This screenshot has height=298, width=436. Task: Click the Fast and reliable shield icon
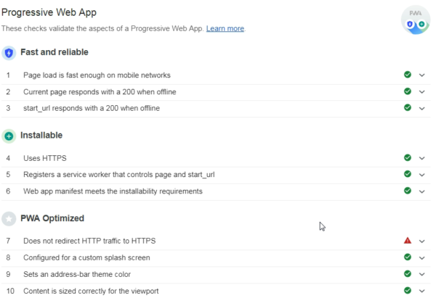coord(9,53)
